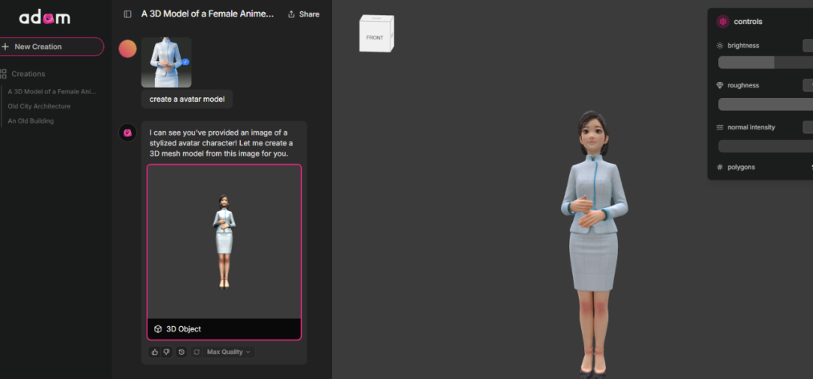Share this creation
The width and height of the screenshot is (813, 379).
[x=304, y=14]
